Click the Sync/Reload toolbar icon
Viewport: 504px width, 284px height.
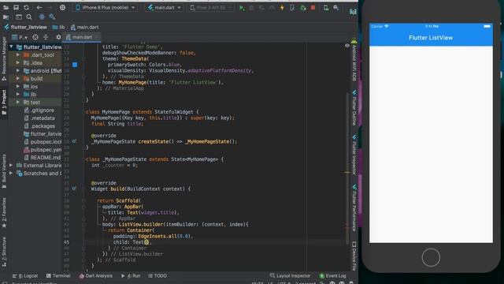[x=26, y=7]
